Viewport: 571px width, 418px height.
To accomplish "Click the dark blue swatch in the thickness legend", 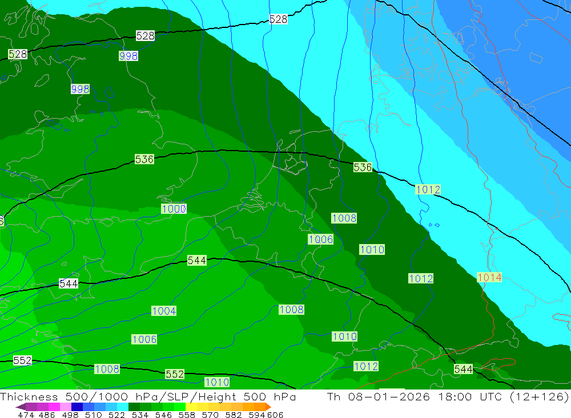I will pyautogui.click(x=77, y=407).
